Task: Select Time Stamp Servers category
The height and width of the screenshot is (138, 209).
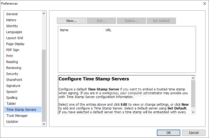Action: [23, 109]
